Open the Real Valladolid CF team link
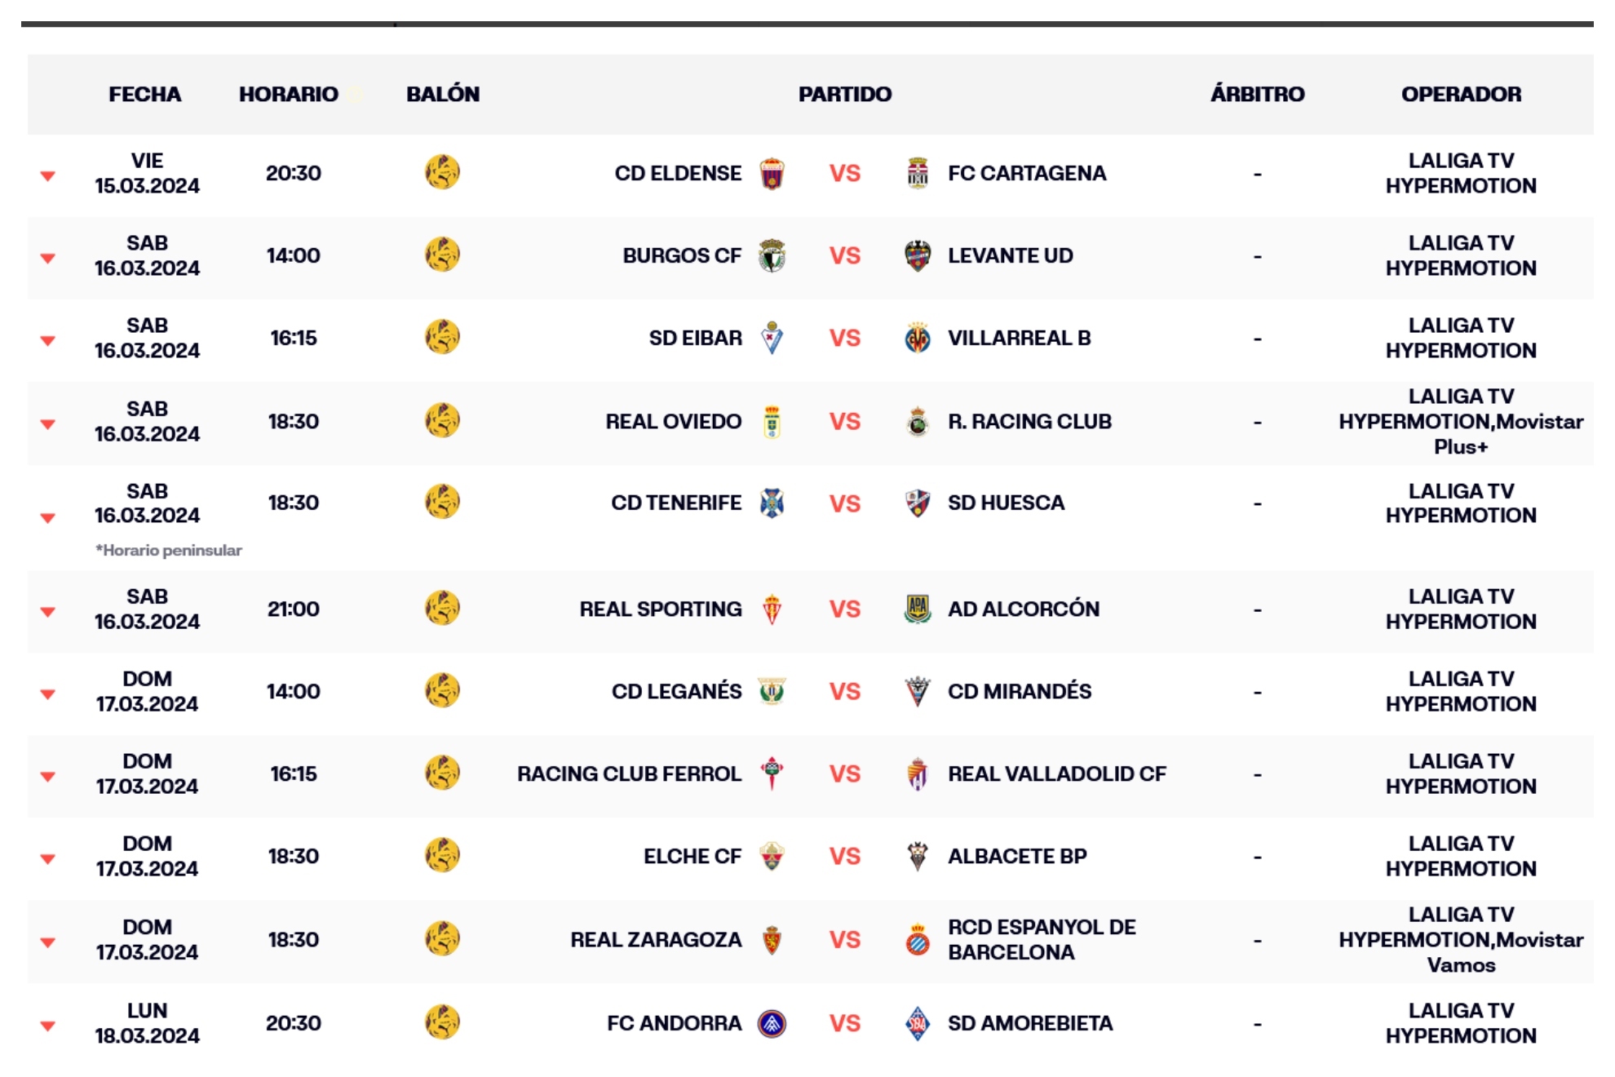 click(1056, 773)
